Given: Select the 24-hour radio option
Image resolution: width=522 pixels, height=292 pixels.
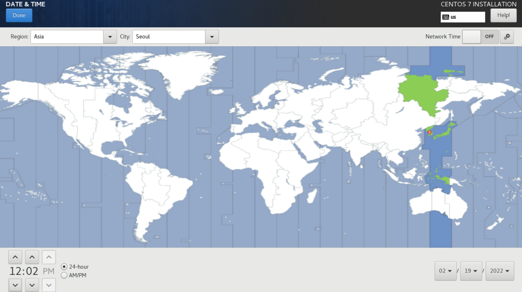Looking at the screenshot, I should pos(64,267).
